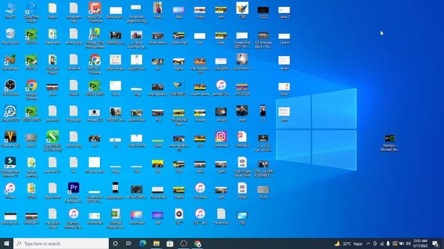This screenshot has width=444, height=249.
Task: Open the 'instagram tag' text file
Action: coord(74,12)
